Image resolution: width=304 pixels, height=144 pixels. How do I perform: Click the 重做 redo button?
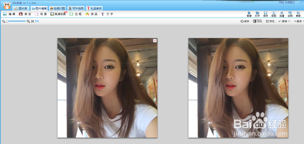(x=298, y=21)
